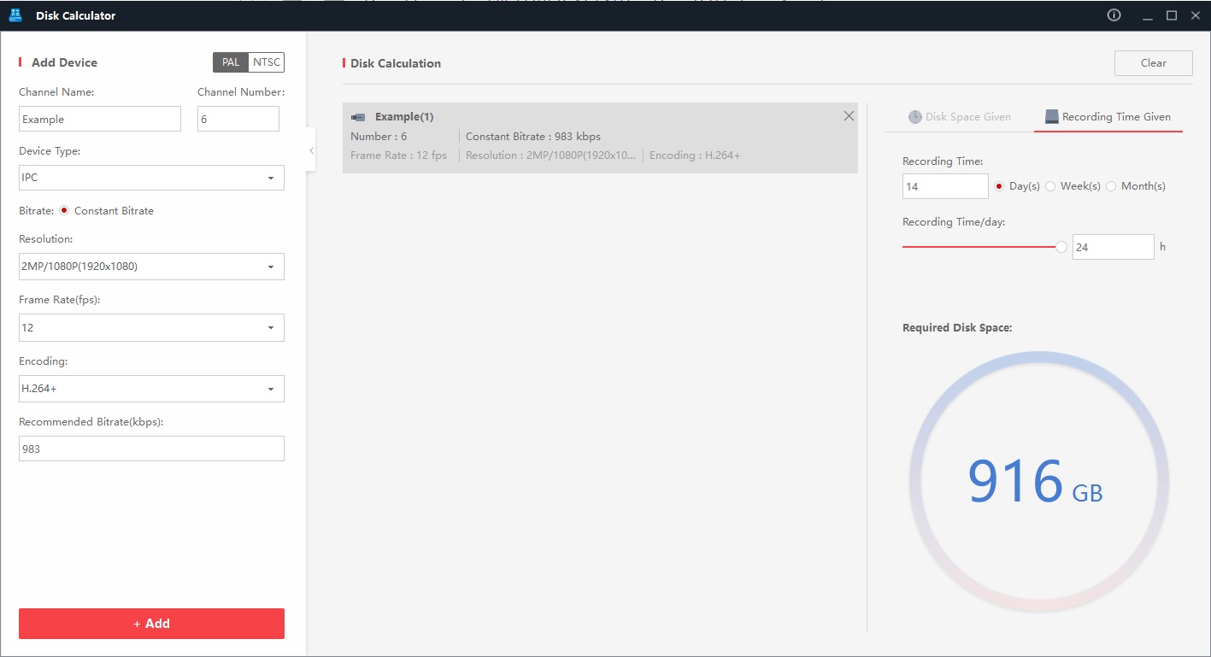This screenshot has width=1211, height=657.
Task: Click the Clear button
Action: point(1153,63)
